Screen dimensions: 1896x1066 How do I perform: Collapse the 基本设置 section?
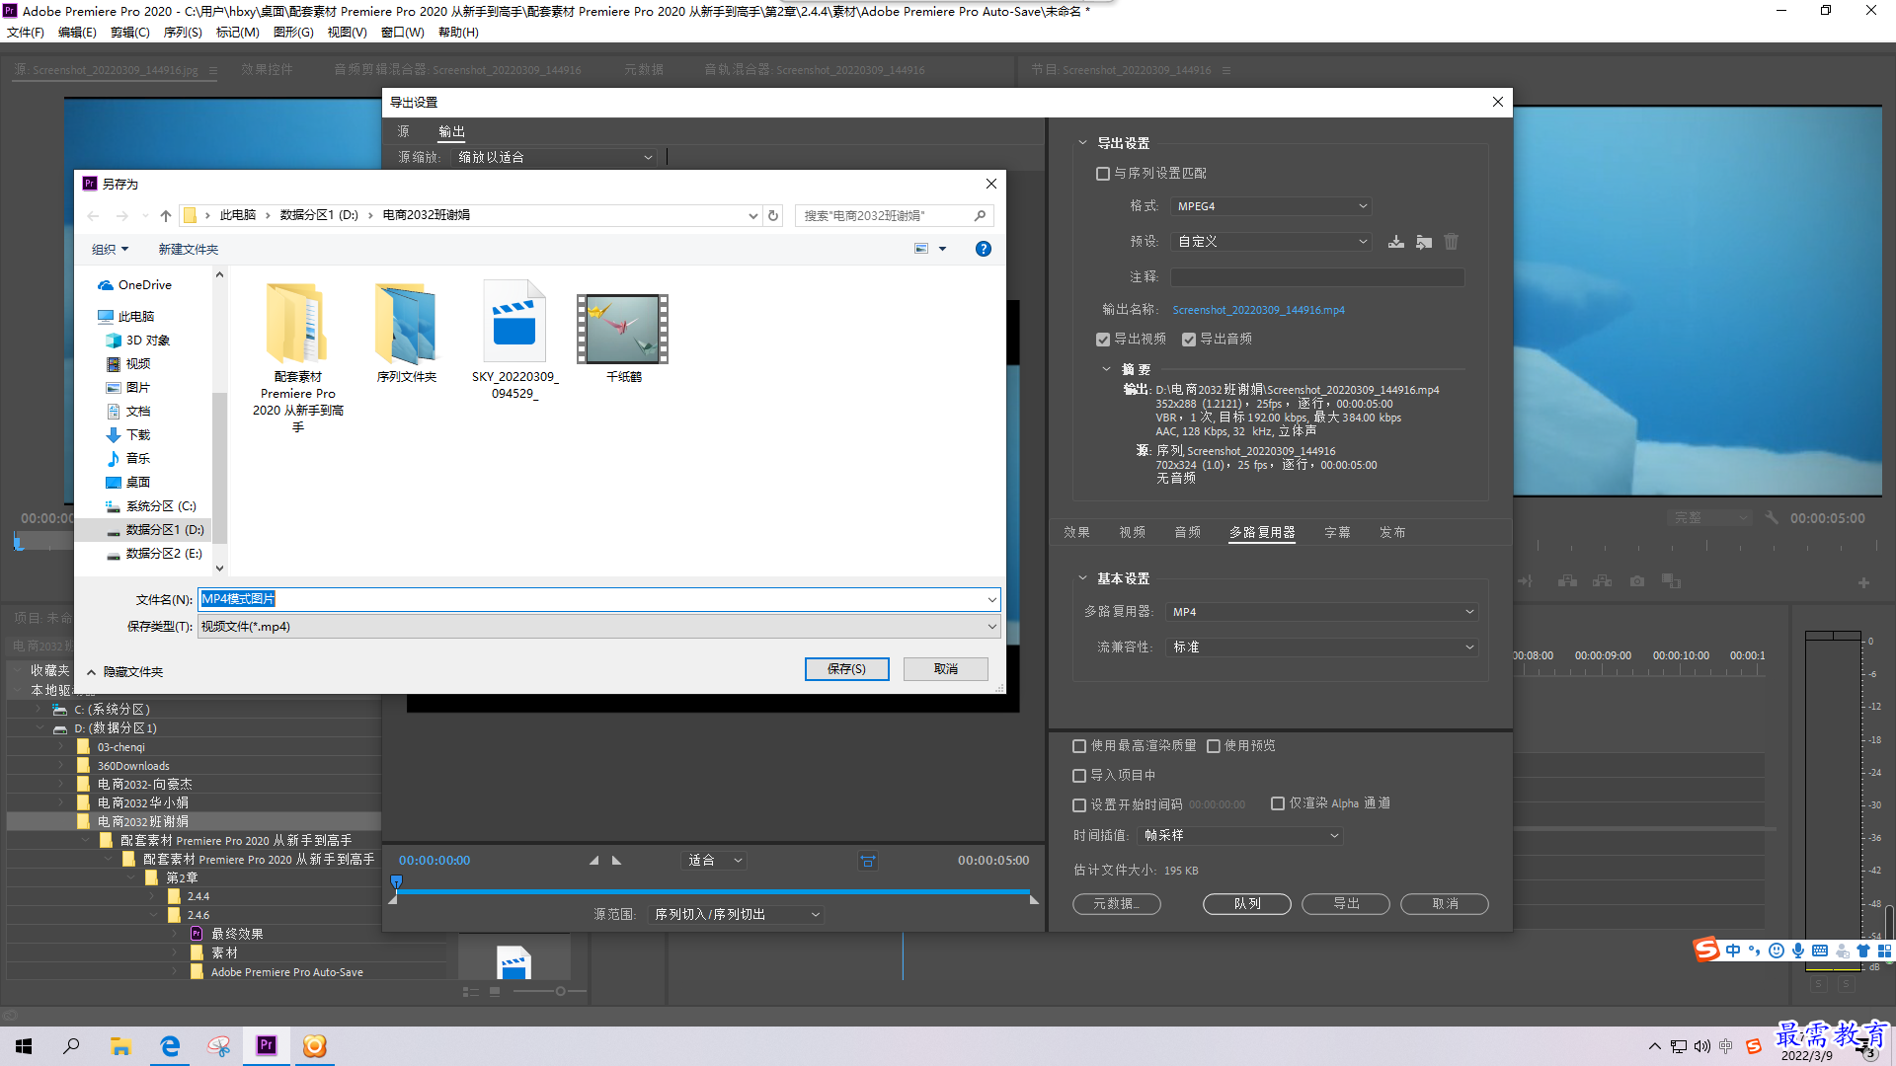coord(1082,578)
